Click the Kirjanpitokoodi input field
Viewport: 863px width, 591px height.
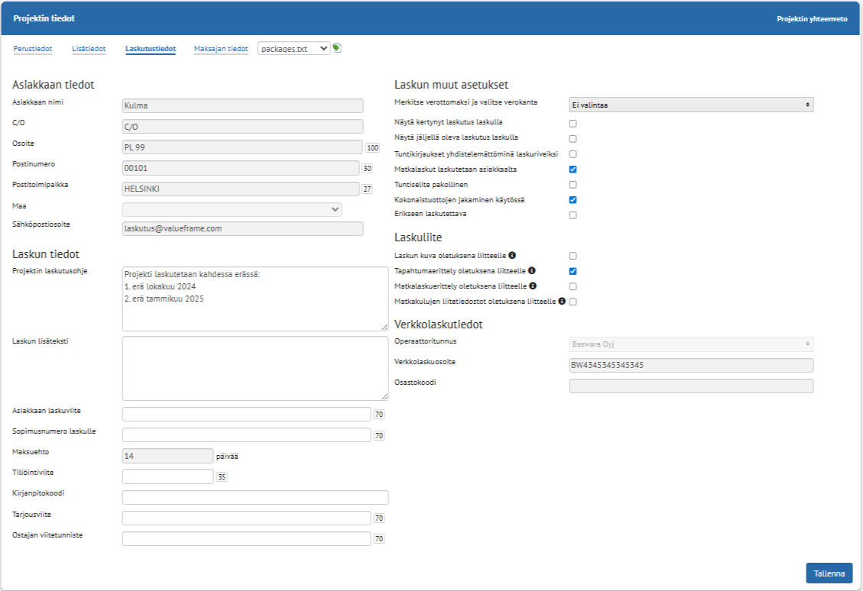255,498
